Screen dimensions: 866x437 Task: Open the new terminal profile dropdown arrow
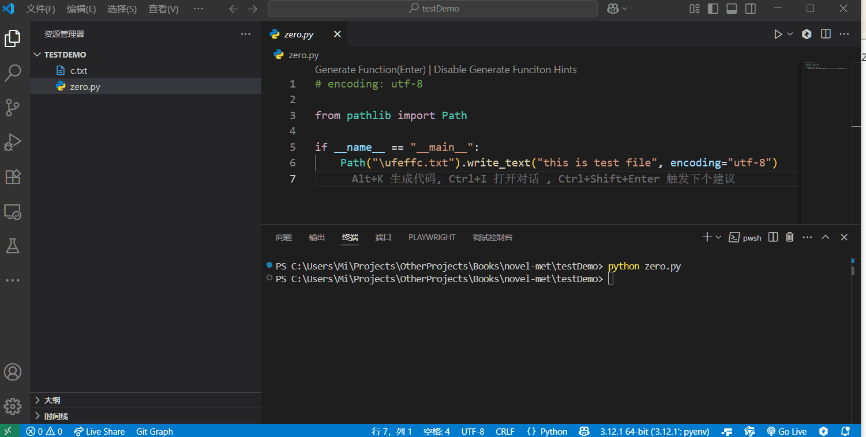coord(718,237)
